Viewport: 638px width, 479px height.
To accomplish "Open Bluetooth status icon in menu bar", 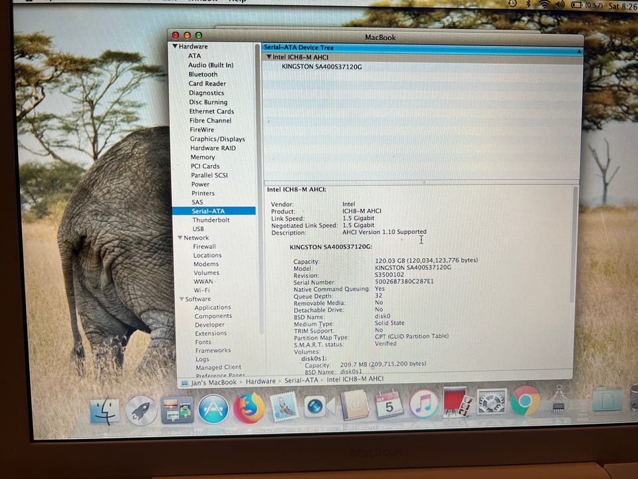I will pyautogui.click(x=528, y=4).
